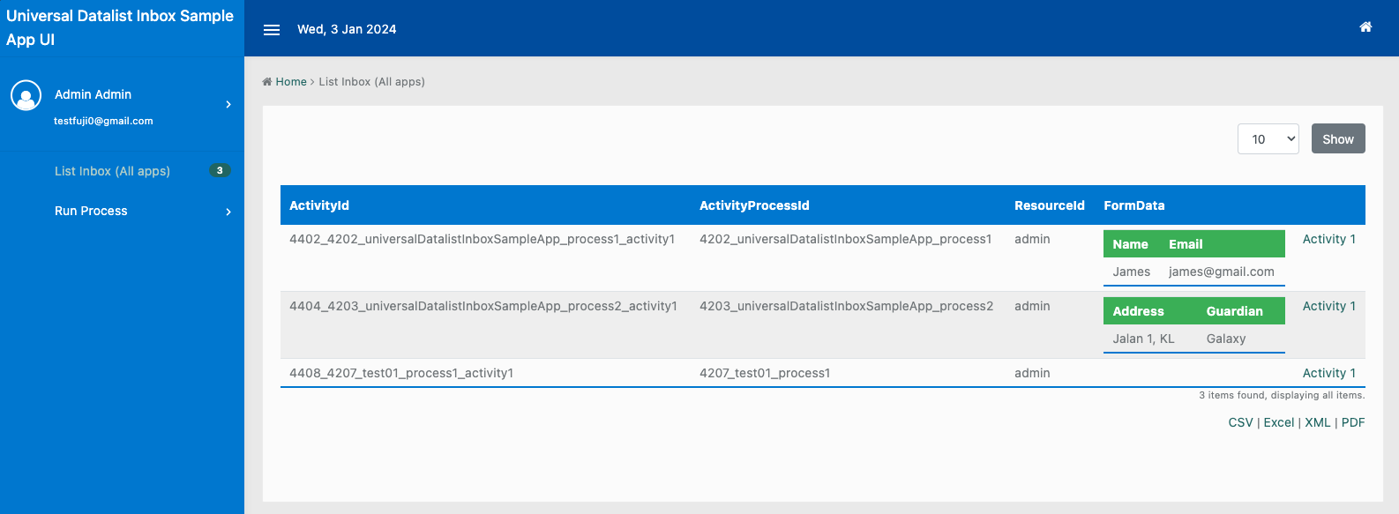This screenshot has height=514, width=1399.
Task: Click the Admin Admin user avatar
Action: (26, 95)
